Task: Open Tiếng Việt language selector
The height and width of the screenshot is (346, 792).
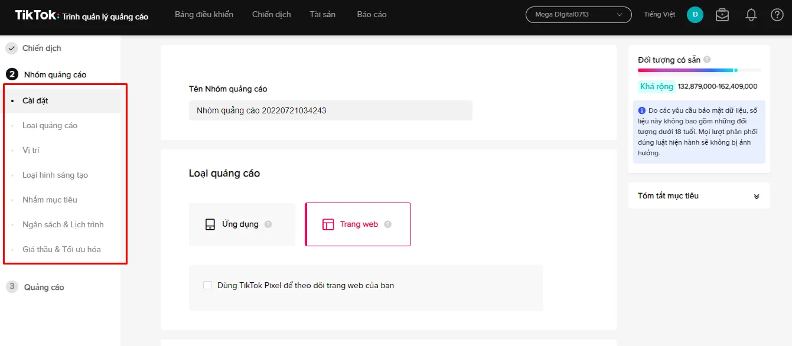Action: pyautogui.click(x=660, y=14)
